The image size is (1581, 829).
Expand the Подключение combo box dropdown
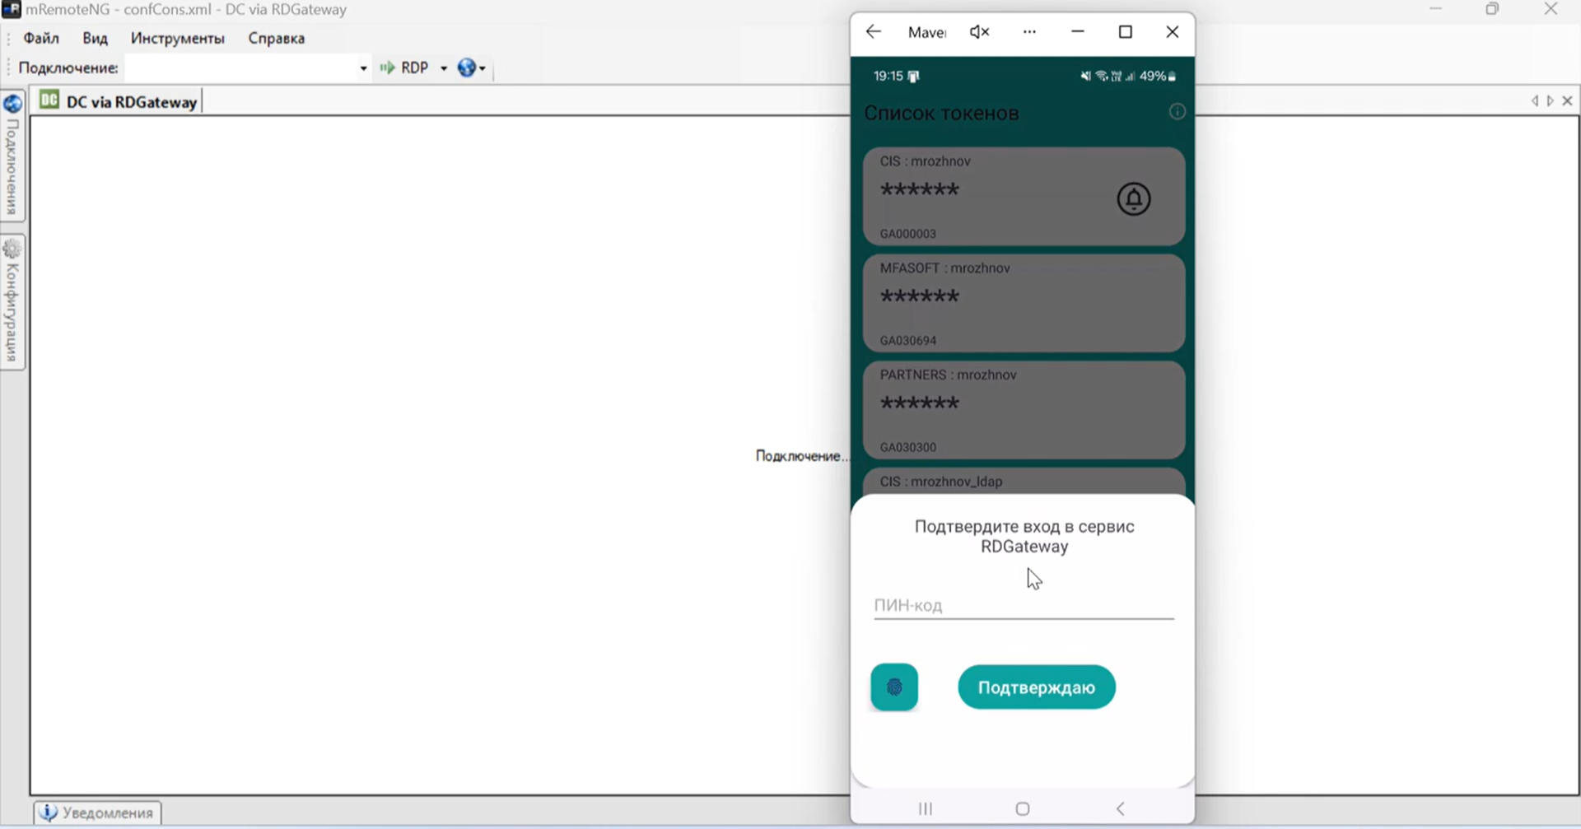363,68
